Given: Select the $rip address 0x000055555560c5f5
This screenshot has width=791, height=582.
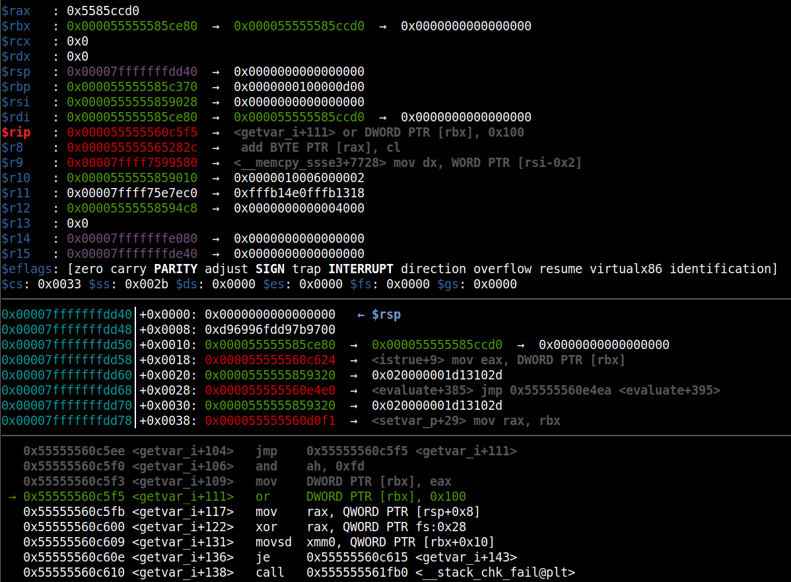Looking at the screenshot, I should [x=132, y=132].
